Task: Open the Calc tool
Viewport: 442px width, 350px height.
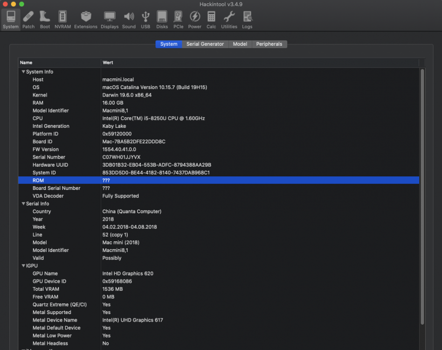Action: coord(211,20)
